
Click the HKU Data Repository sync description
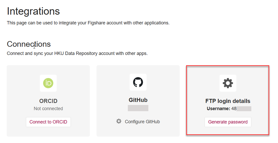77,54
